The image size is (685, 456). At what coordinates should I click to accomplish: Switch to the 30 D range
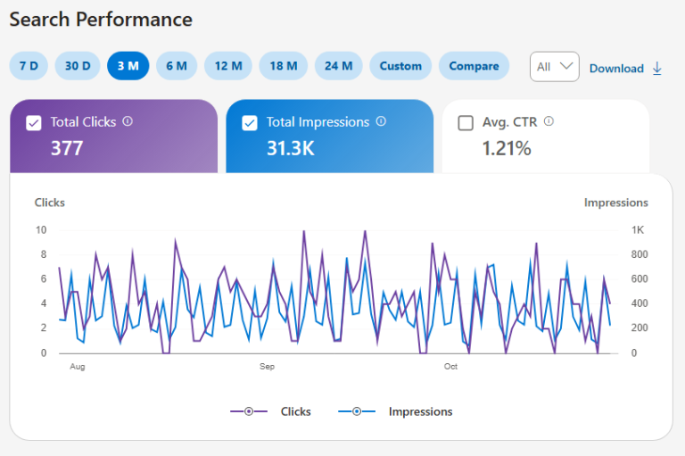(78, 66)
